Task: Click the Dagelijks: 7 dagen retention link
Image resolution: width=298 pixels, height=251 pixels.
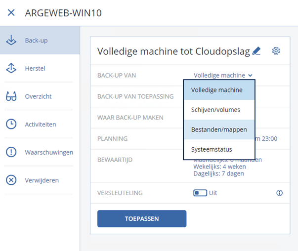Action: point(218,173)
